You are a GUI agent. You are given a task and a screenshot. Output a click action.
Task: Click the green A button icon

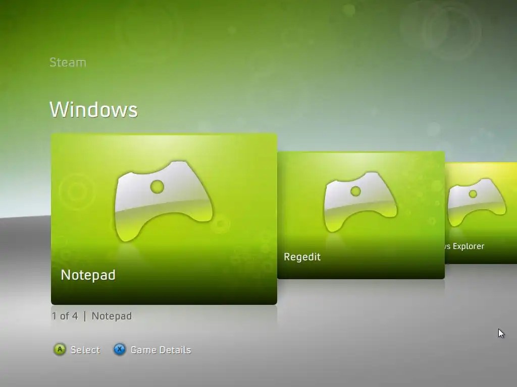coord(60,350)
